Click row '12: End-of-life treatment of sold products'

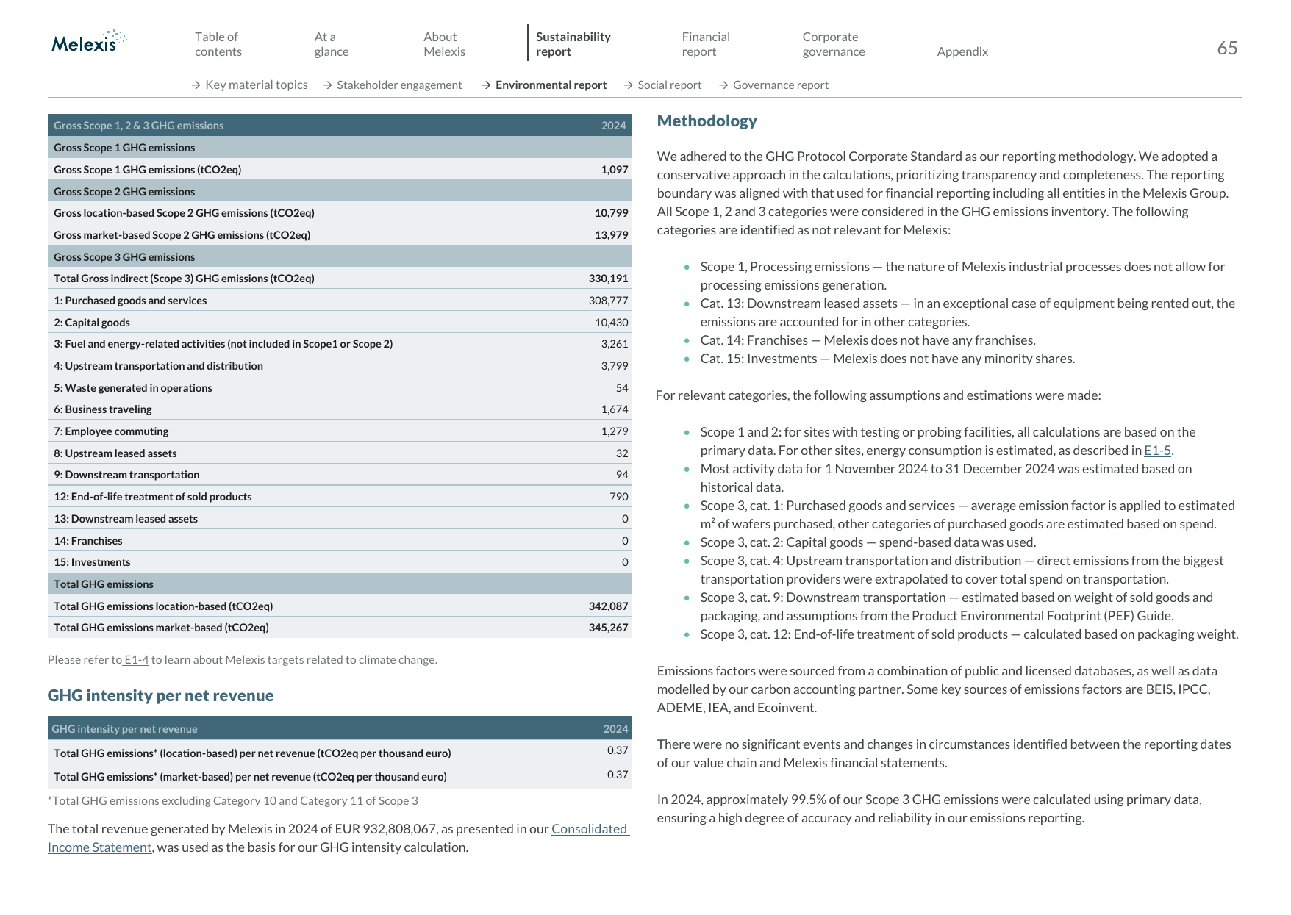click(x=340, y=496)
